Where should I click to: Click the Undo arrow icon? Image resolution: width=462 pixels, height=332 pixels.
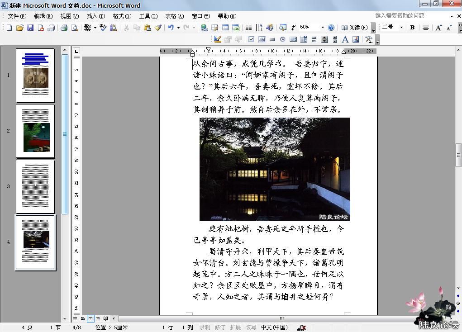pyautogui.click(x=171, y=28)
